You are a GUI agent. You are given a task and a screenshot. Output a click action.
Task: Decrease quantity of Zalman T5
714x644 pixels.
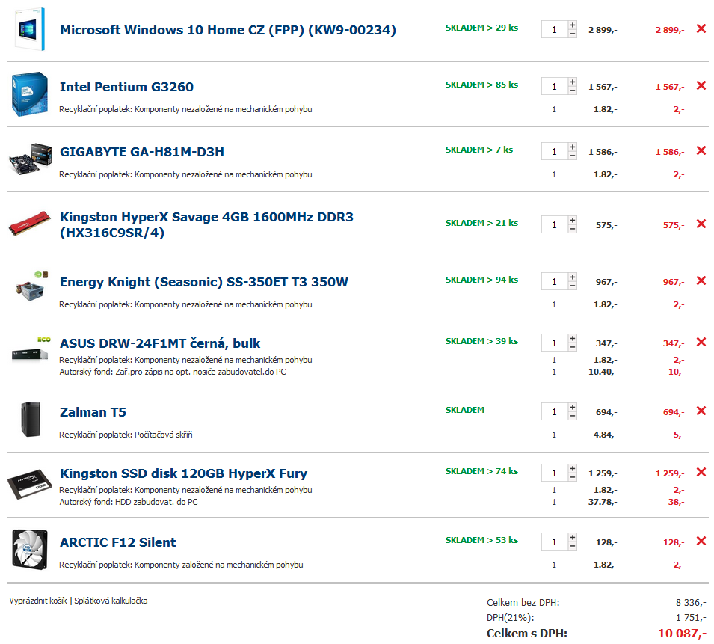[573, 417]
